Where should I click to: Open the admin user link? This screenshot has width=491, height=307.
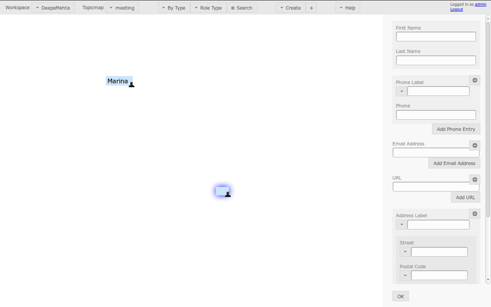481,4
